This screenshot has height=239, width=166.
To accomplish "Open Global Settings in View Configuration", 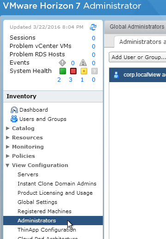I will click(37, 202).
